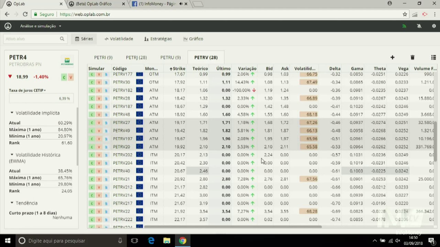Click the browser address bar URL
The width and height of the screenshot is (440, 247).
[85, 14]
